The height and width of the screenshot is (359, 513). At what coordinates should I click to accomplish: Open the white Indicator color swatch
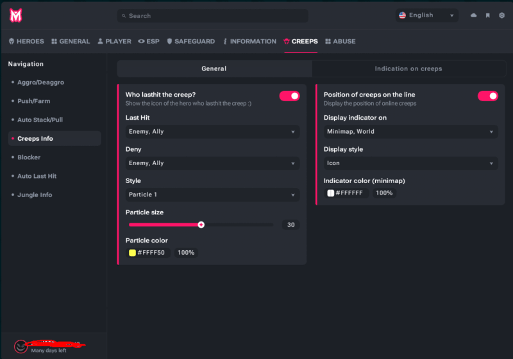pos(330,193)
